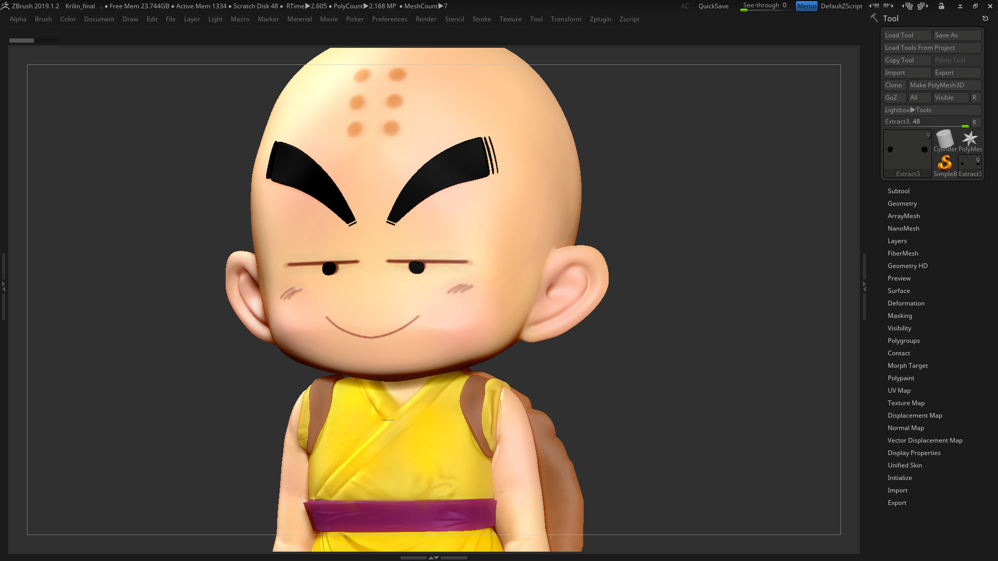Select the Cylinder3D tool thumbnail
Screen dimensions: 998x561
945,141
